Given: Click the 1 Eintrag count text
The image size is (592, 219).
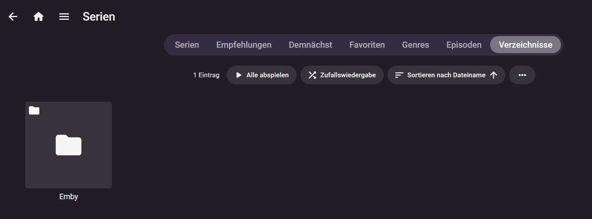Looking at the screenshot, I should [206, 75].
